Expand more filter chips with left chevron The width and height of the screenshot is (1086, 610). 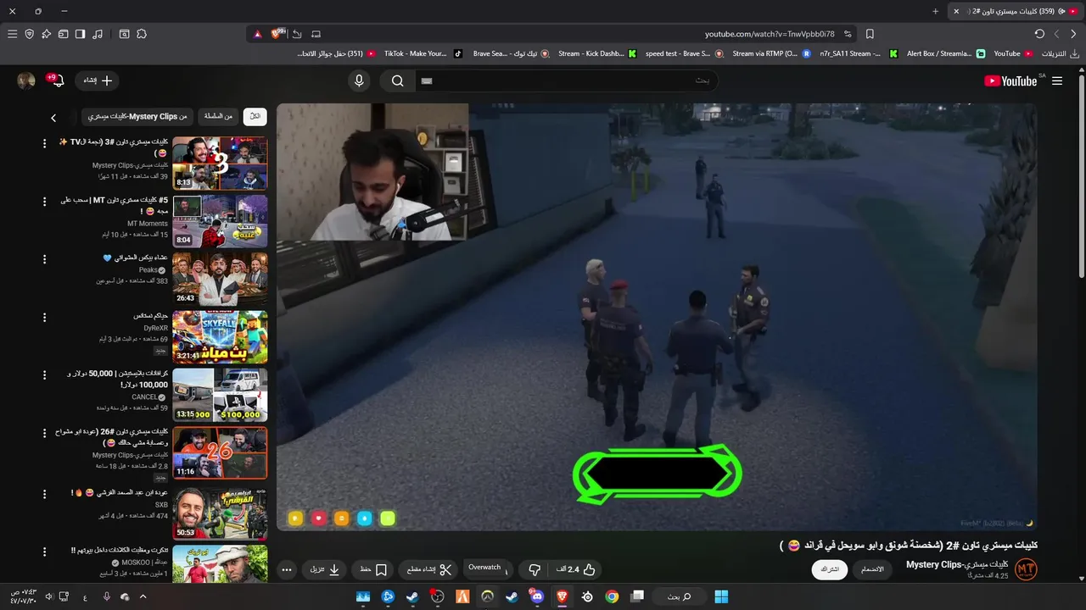[53, 118]
